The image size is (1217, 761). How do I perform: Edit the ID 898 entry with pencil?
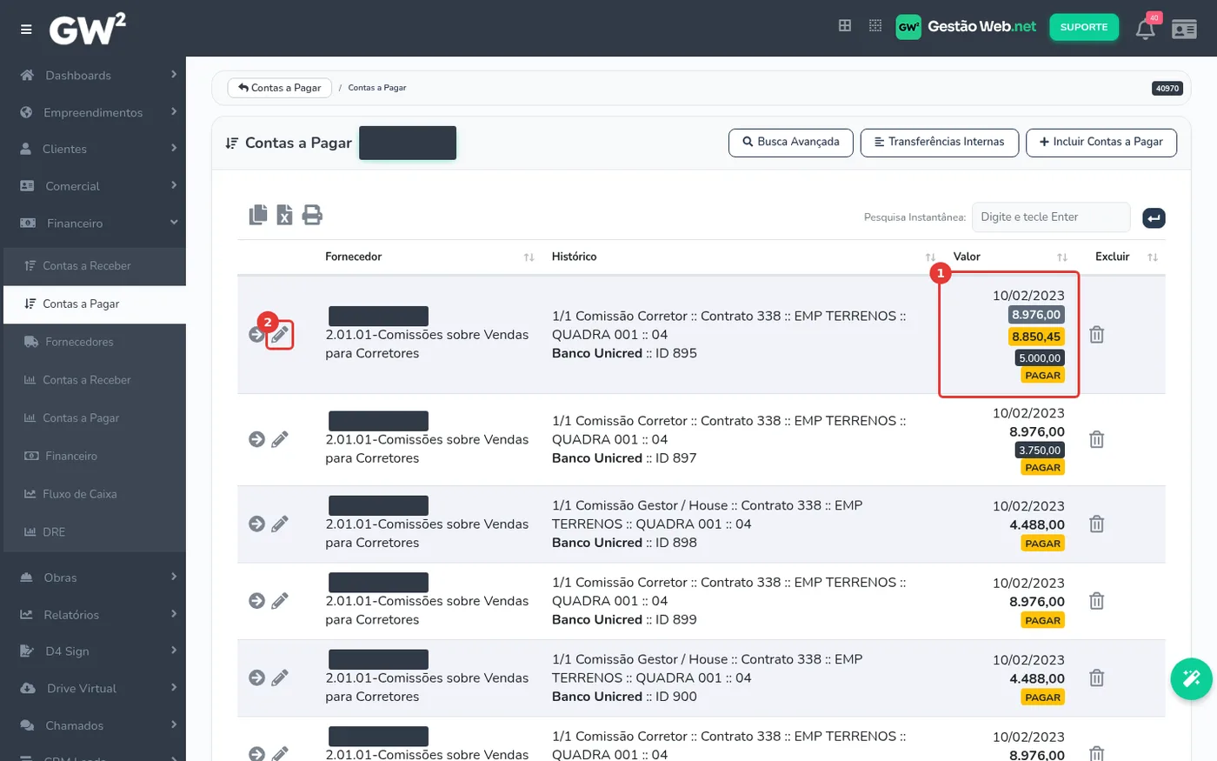click(279, 524)
